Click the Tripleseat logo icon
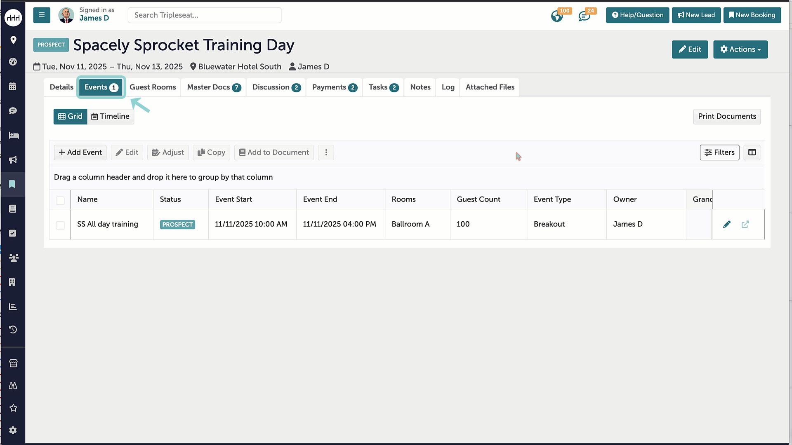This screenshot has width=792, height=445. pos(13,17)
